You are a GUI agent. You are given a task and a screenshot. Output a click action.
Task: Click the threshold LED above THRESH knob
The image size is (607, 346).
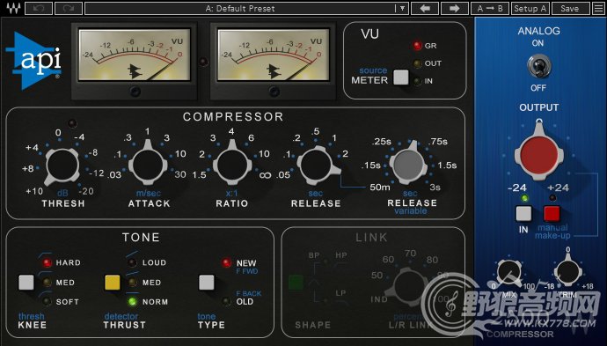click(72, 124)
